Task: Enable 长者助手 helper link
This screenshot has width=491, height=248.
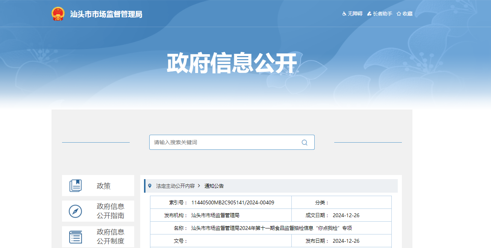Action: point(382,14)
